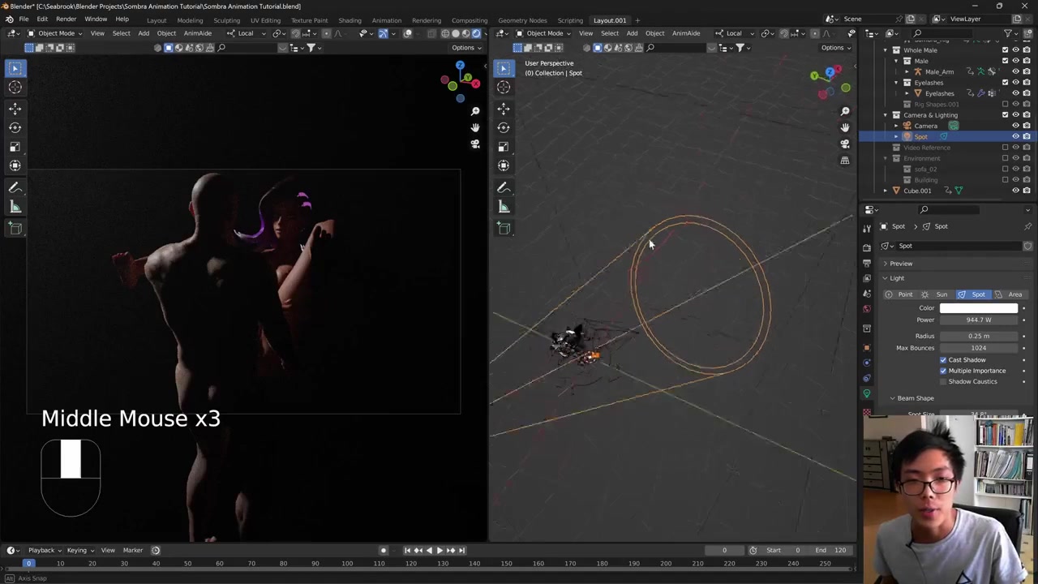Open the Render menu

point(66,19)
